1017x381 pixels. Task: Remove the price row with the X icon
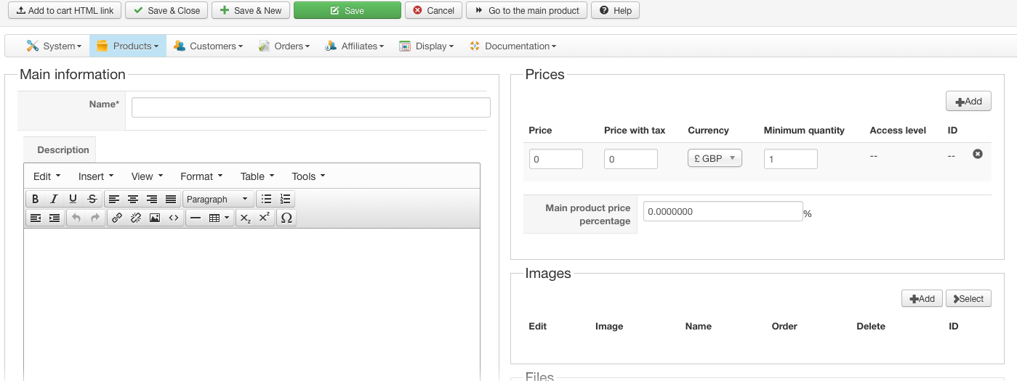978,154
